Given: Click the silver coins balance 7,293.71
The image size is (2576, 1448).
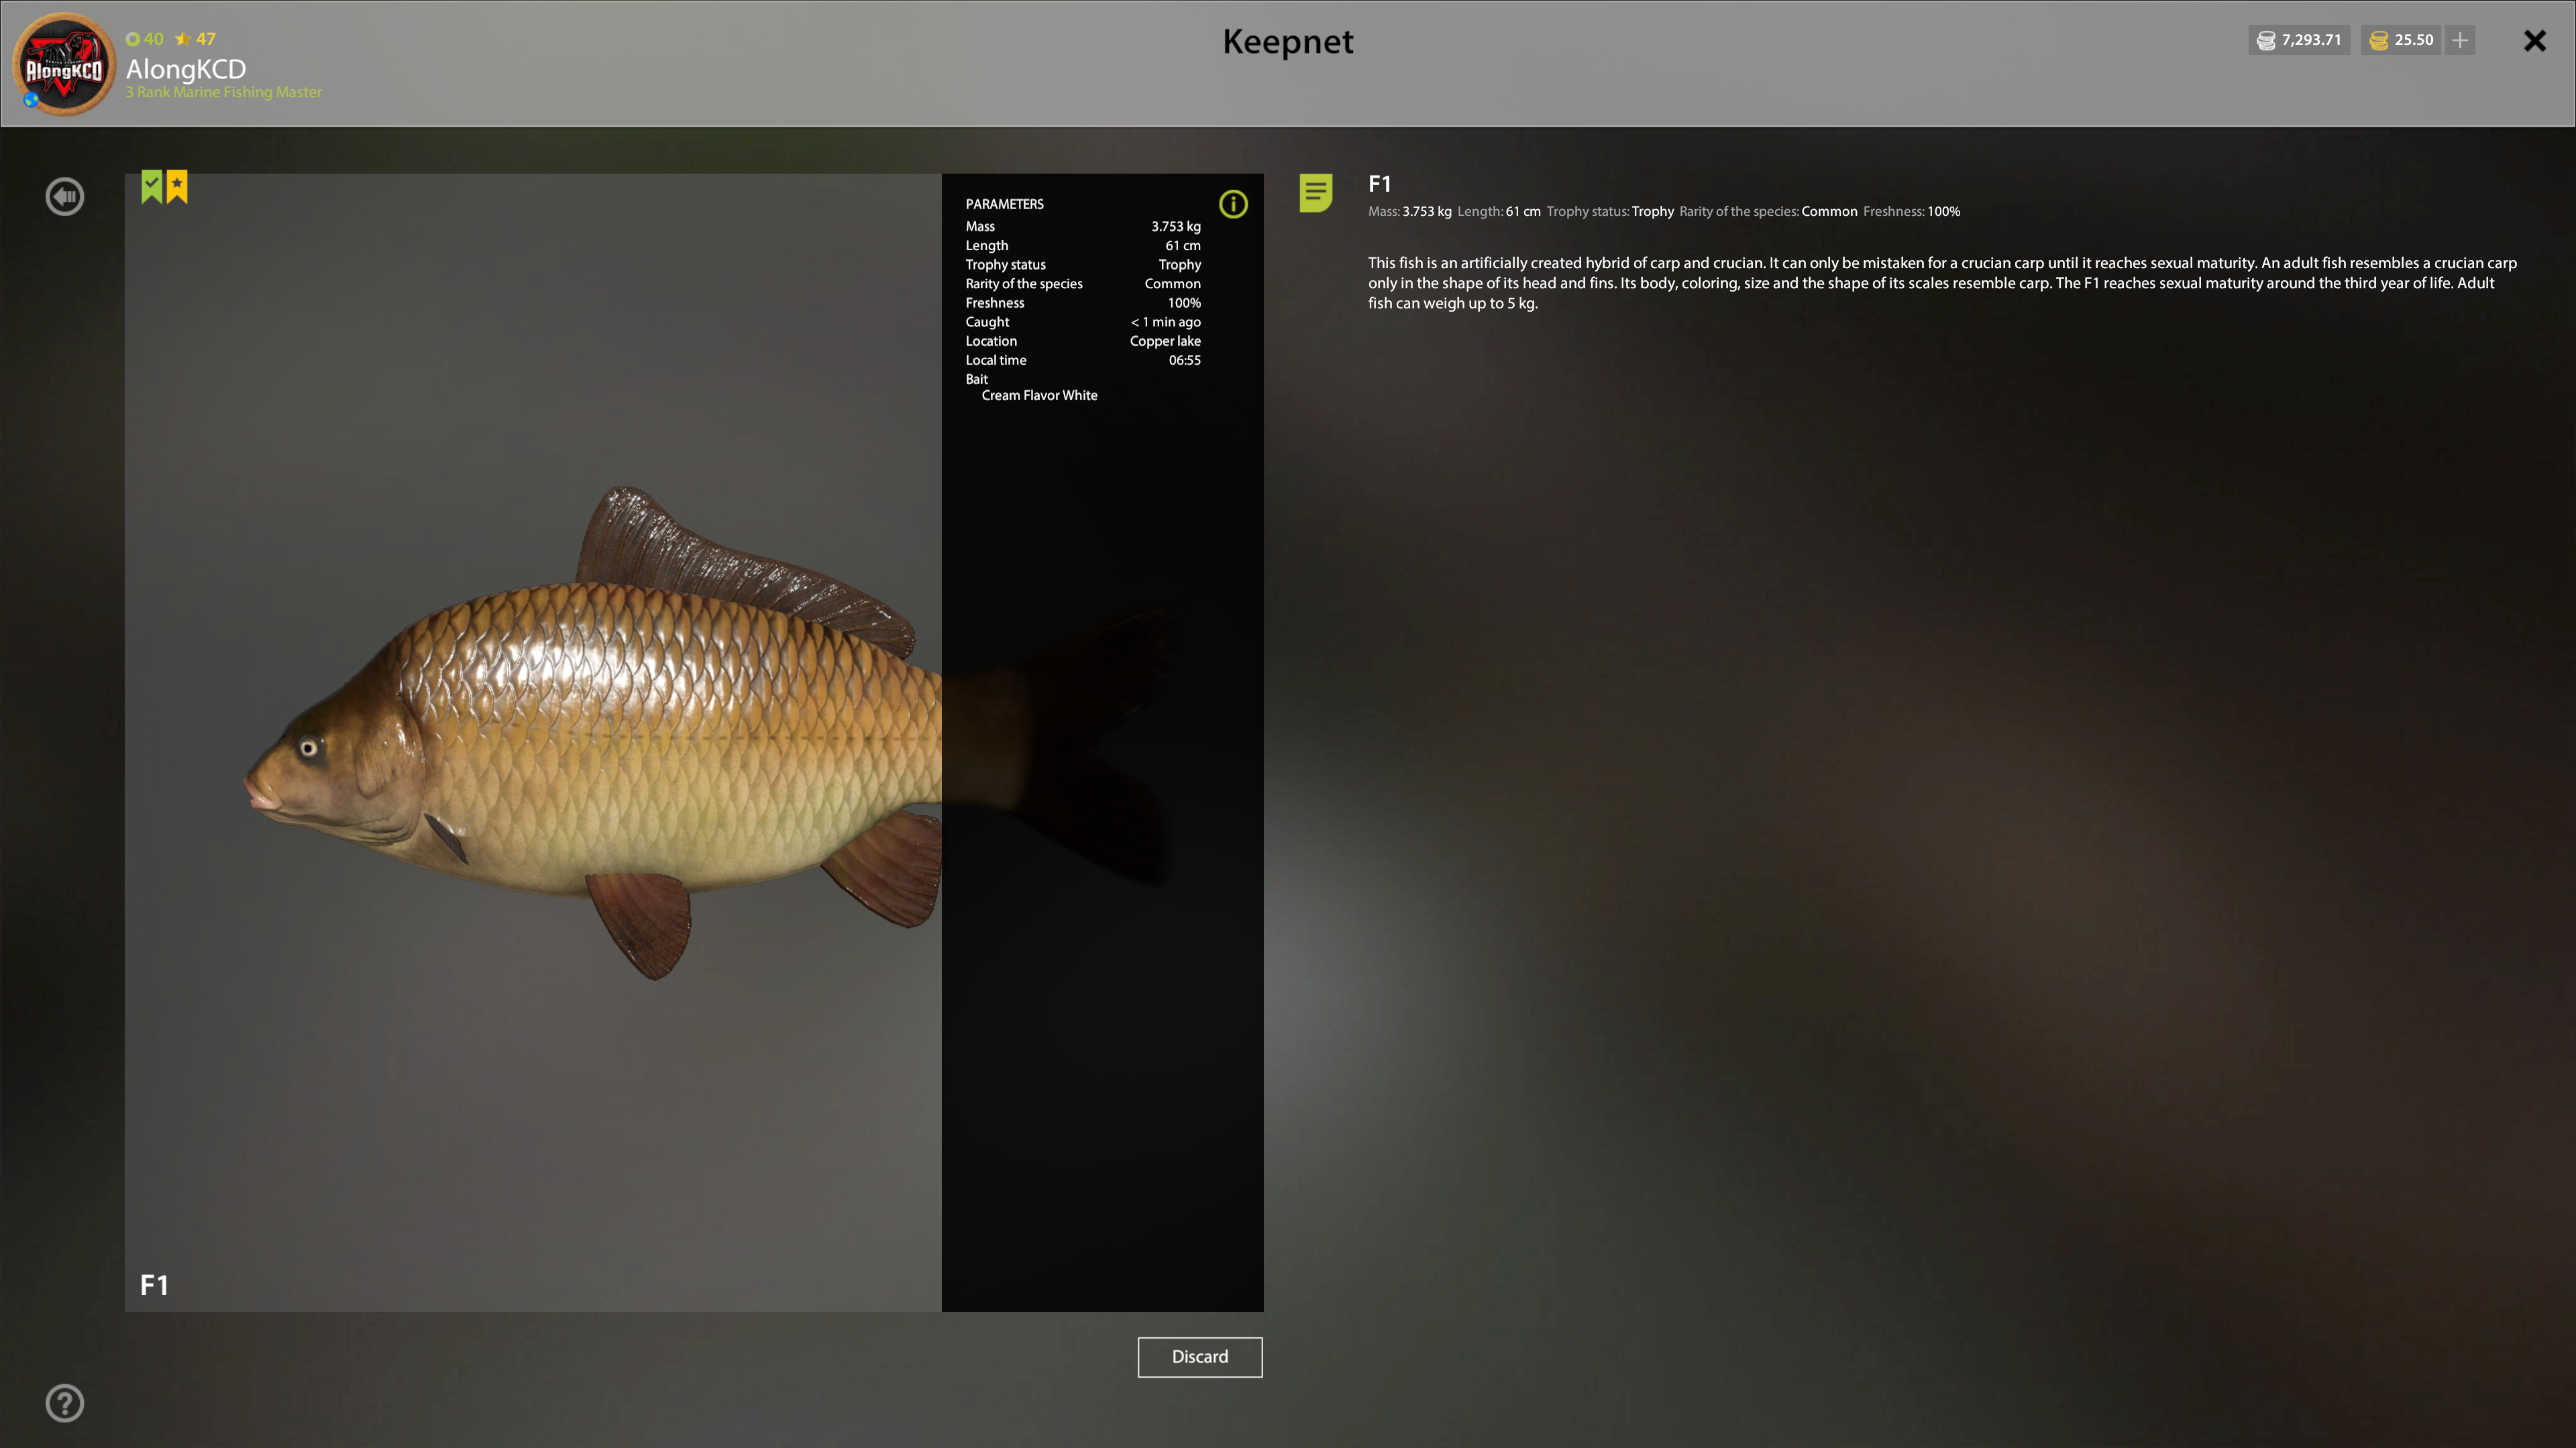Looking at the screenshot, I should [x=2299, y=40].
